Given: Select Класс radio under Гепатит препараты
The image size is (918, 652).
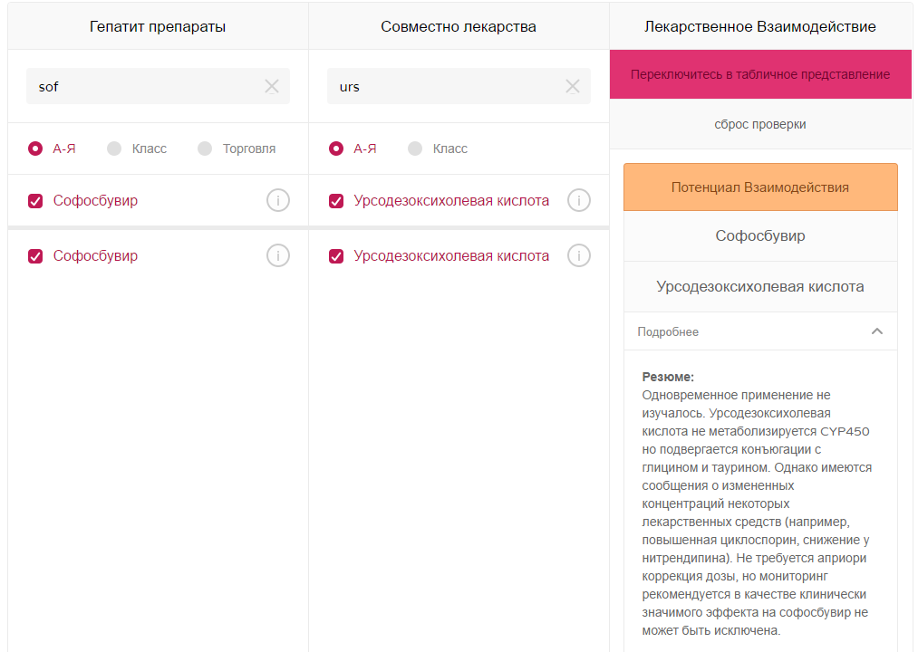Looking at the screenshot, I should [x=114, y=149].
